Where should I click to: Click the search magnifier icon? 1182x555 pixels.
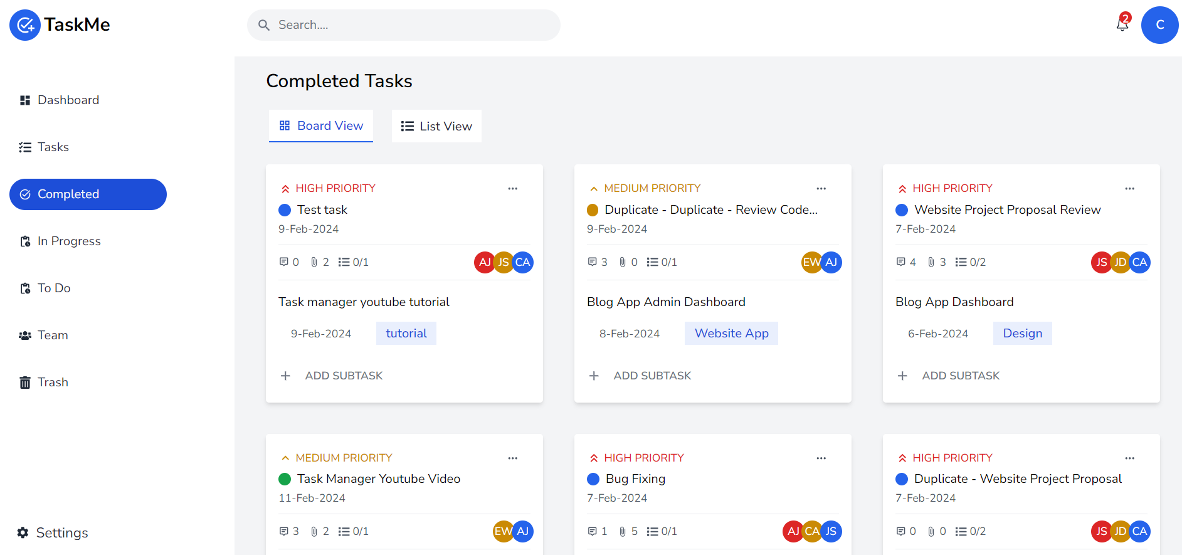click(x=264, y=25)
